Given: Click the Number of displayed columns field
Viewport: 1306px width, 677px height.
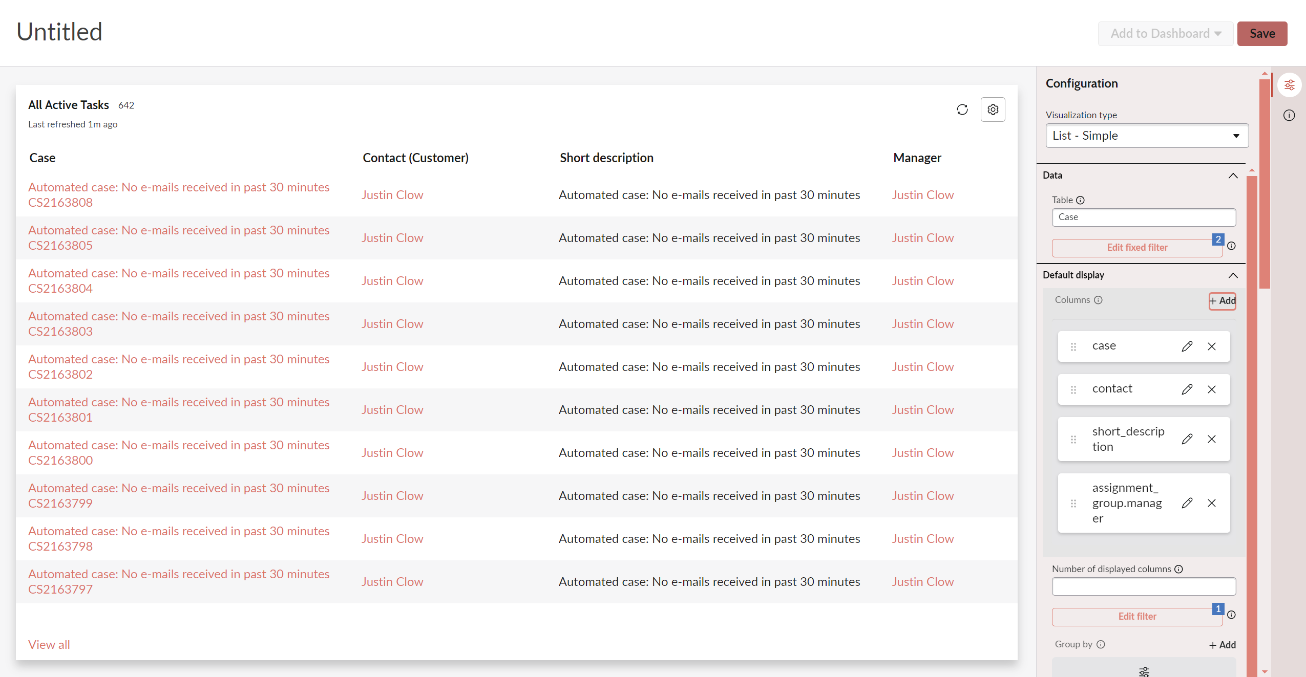Looking at the screenshot, I should point(1143,586).
